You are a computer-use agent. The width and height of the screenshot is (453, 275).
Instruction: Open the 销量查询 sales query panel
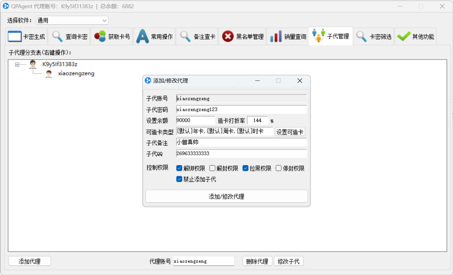[287, 36]
